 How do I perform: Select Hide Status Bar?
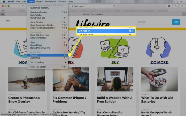click(48, 18)
